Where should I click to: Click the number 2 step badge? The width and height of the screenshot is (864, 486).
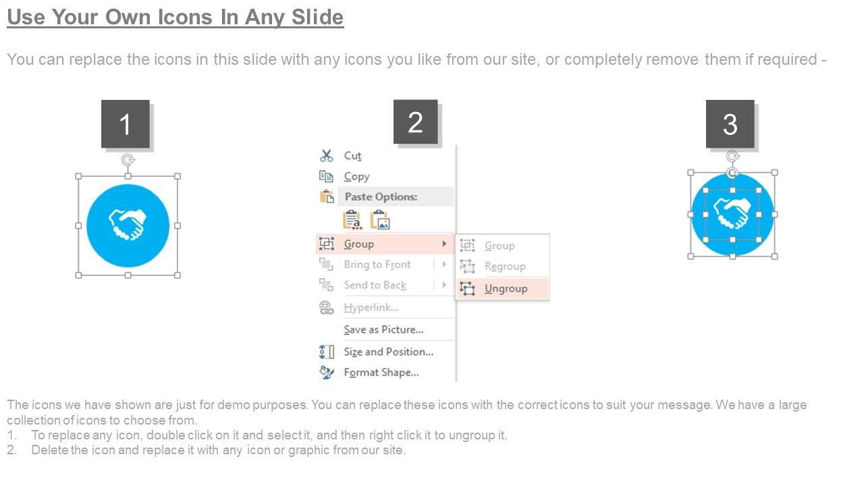pos(415,122)
